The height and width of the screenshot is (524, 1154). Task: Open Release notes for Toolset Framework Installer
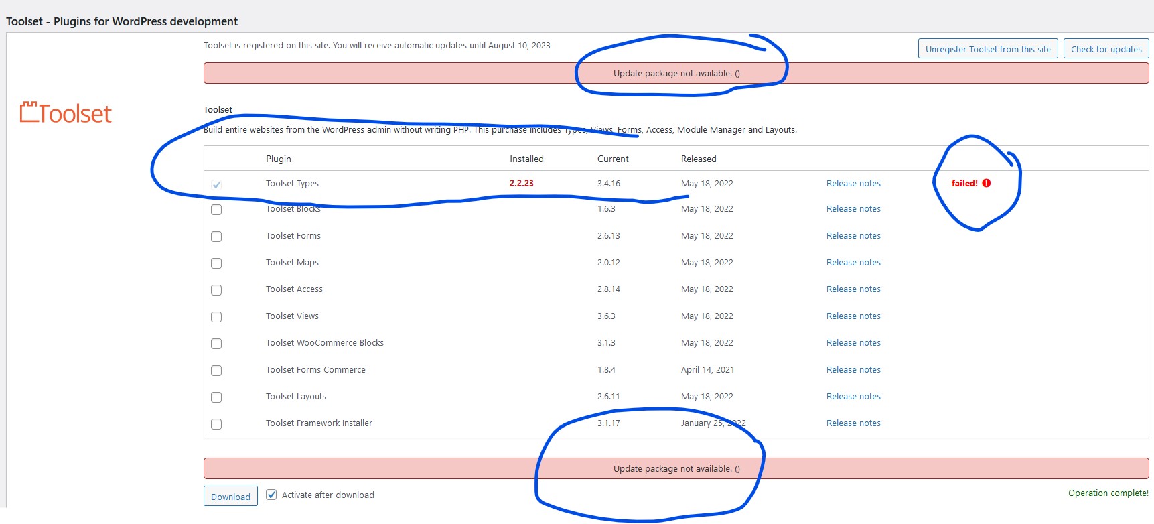(x=853, y=423)
